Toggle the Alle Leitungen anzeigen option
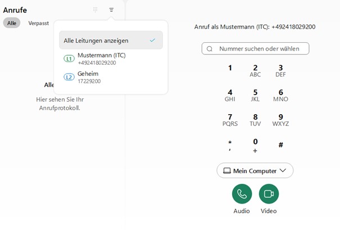This screenshot has height=230, width=340. click(x=111, y=40)
